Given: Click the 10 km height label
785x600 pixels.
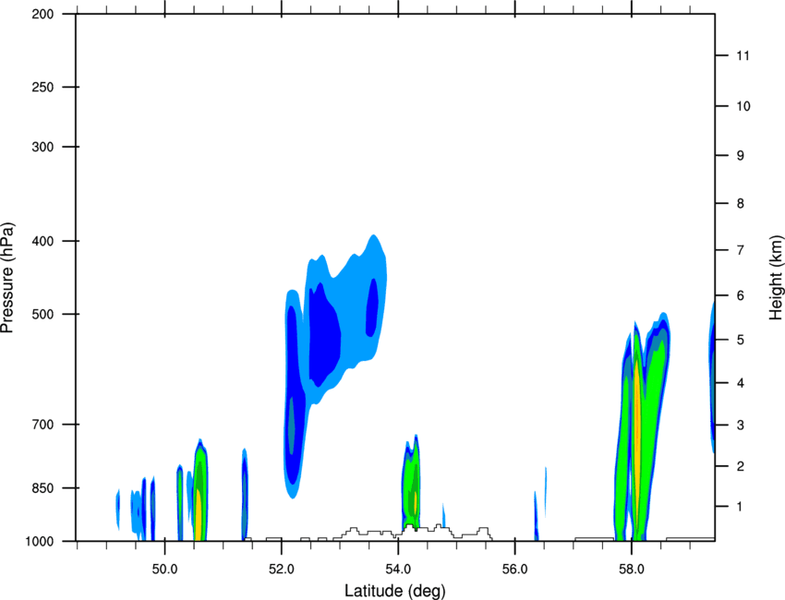Looking at the screenshot, I should (x=743, y=106).
